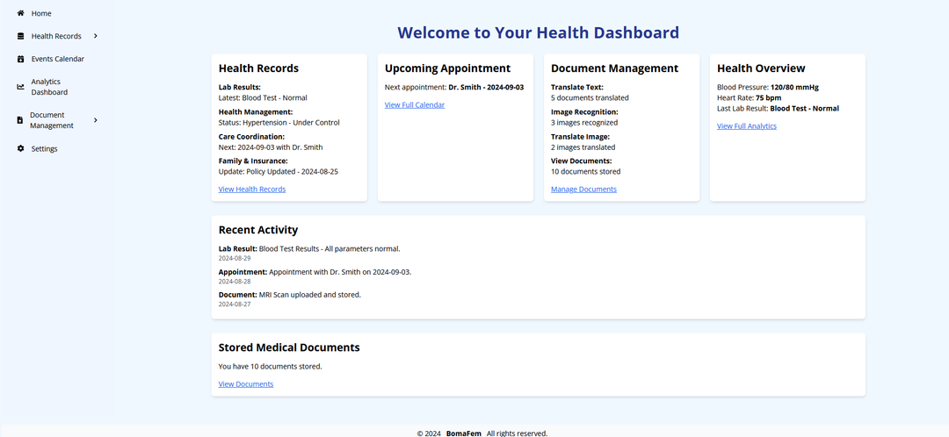Click the Document Management file icon

tap(20, 120)
